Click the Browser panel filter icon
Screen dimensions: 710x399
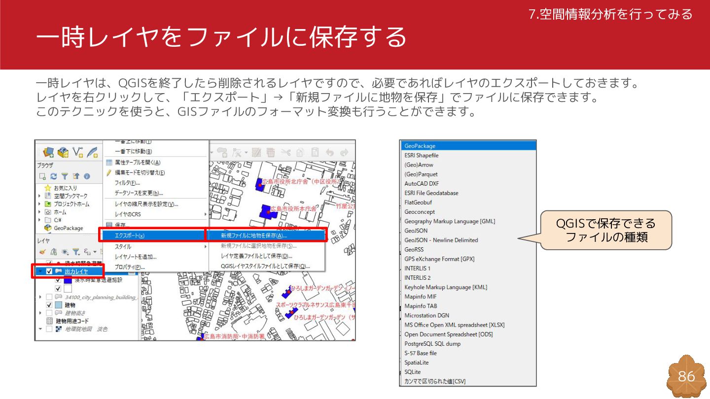(65, 176)
